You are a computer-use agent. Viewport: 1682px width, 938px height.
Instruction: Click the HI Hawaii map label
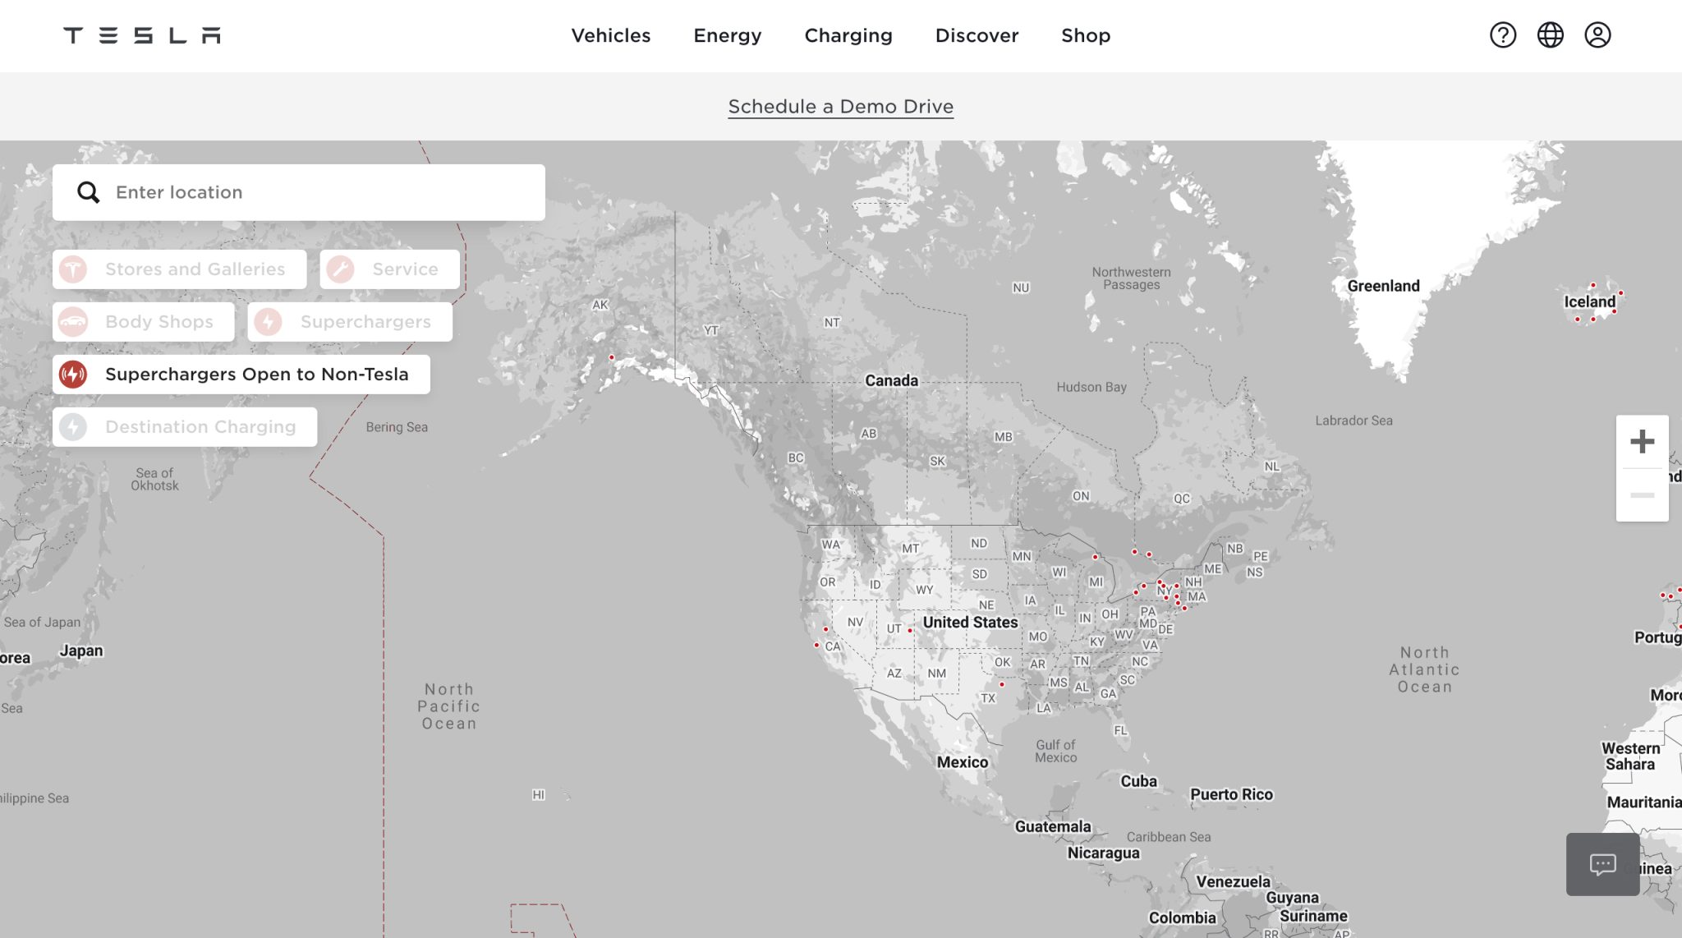[539, 794]
